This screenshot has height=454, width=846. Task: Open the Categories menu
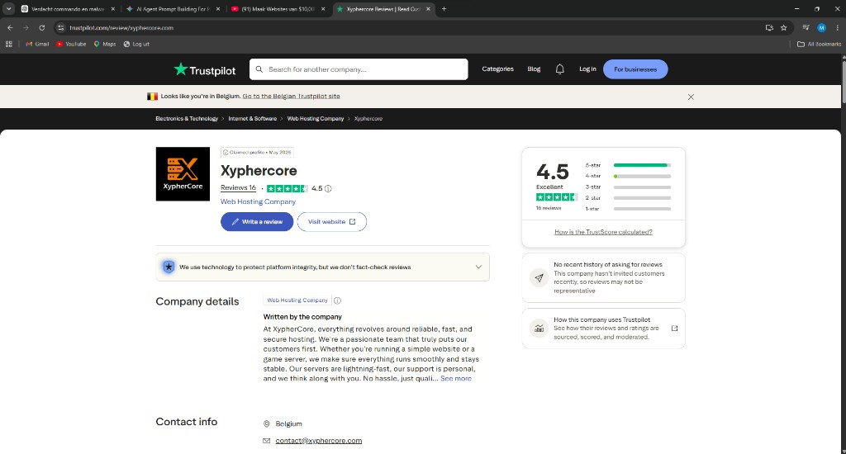tap(497, 69)
